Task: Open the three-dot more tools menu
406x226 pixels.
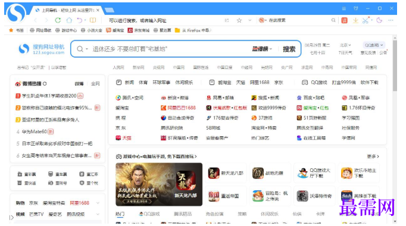Action: tap(391, 20)
